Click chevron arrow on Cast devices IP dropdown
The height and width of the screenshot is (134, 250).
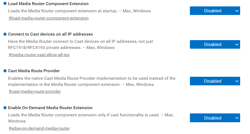(237, 45)
